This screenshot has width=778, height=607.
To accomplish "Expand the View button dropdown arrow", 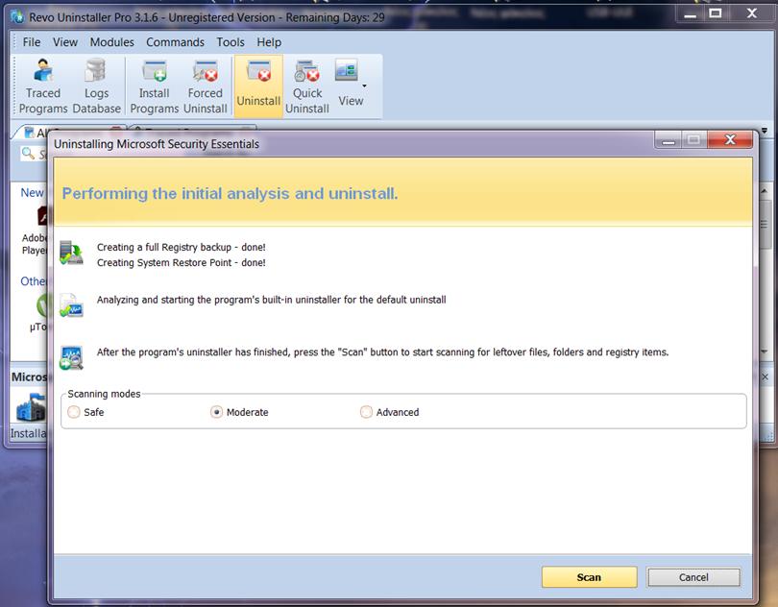I will 364,85.
